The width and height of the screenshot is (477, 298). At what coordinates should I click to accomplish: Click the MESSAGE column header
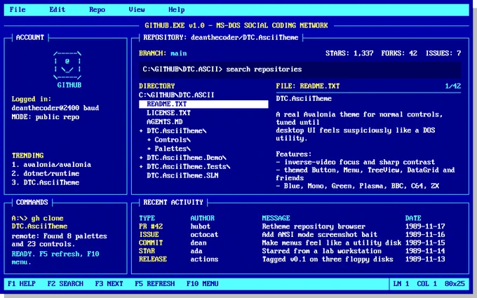[x=276, y=218]
